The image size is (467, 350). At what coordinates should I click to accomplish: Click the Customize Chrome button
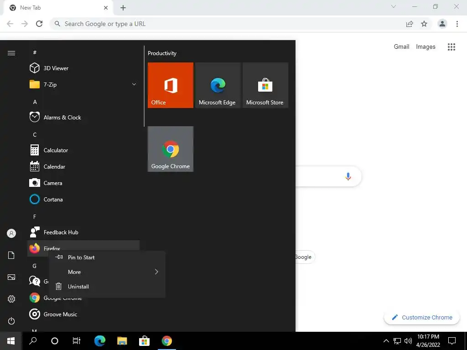[x=422, y=317]
